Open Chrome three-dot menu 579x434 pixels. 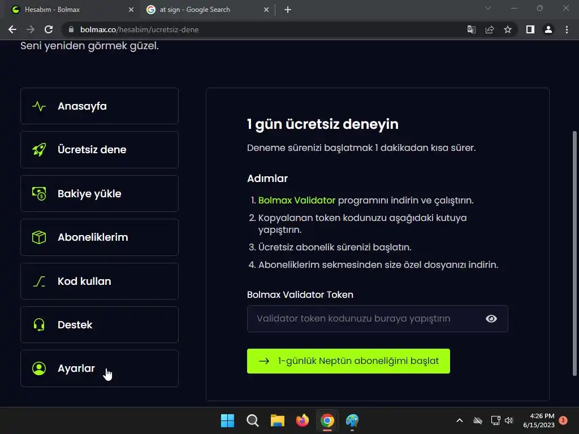click(x=567, y=29)
